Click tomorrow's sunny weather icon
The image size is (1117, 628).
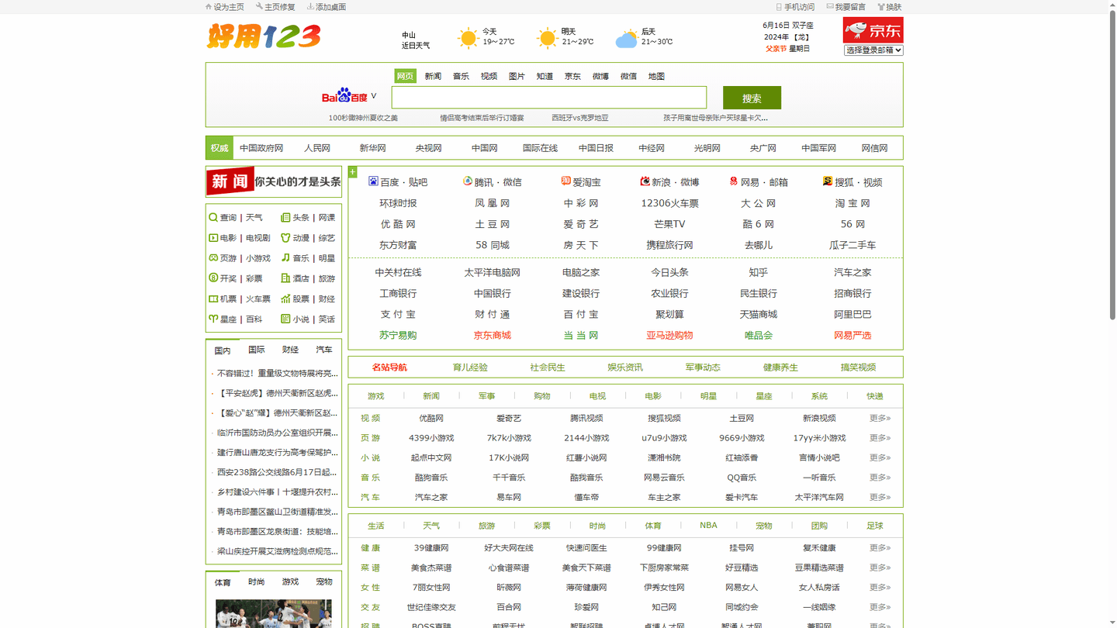(x=548, y=38)
